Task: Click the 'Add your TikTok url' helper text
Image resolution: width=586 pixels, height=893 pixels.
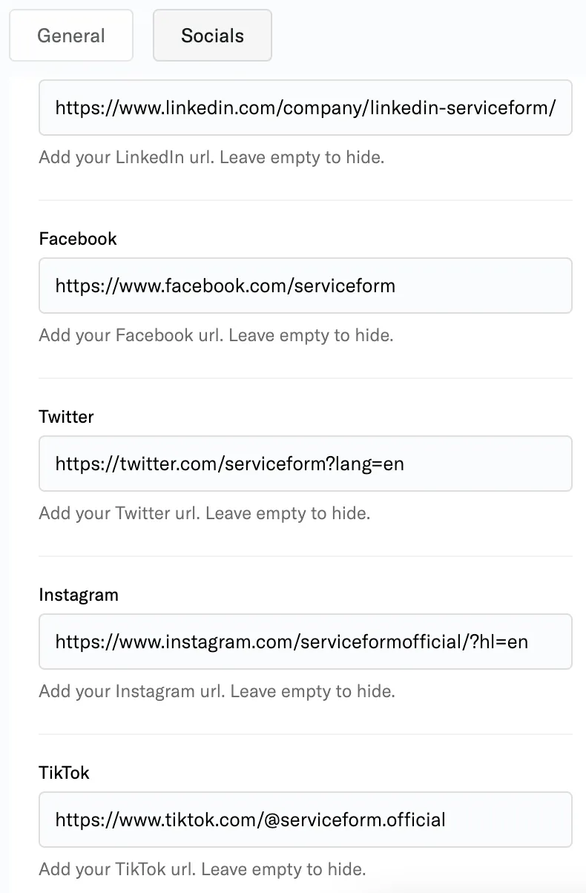Action: (203, 869)
